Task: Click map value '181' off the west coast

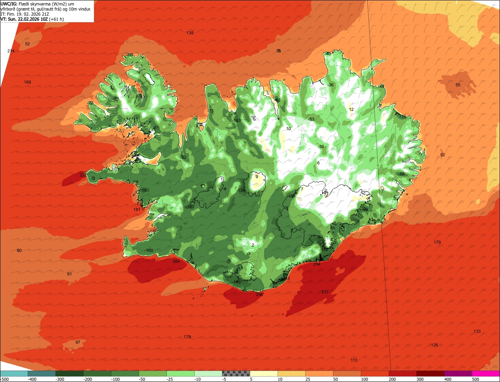Action: [x=137, y=209]
